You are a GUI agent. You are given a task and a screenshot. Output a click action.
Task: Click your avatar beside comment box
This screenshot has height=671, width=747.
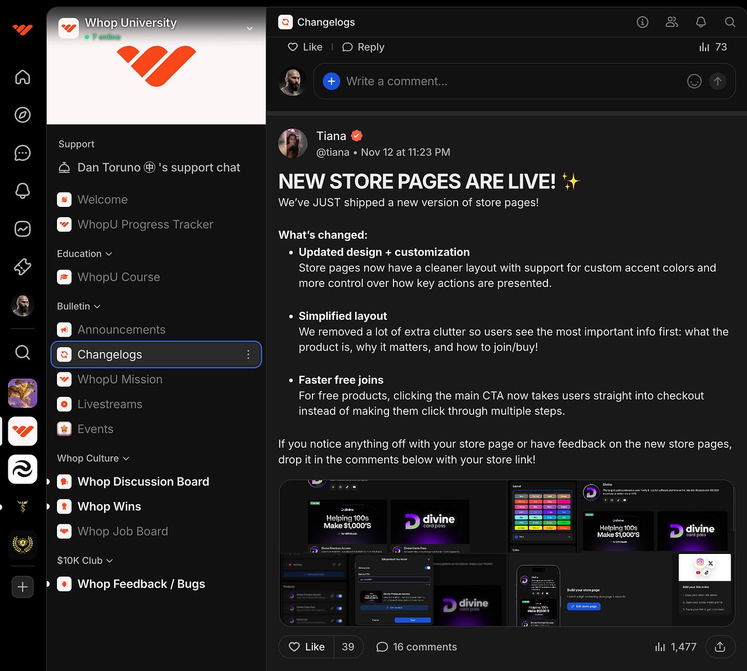coord(292,81)
